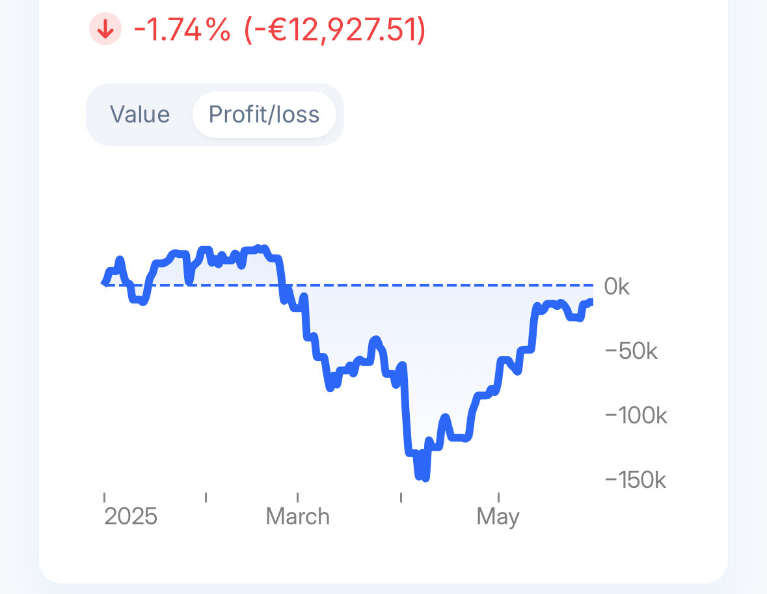
Task: Click the -€12,927.51 loss amount
Action: (x=335, y=30)
